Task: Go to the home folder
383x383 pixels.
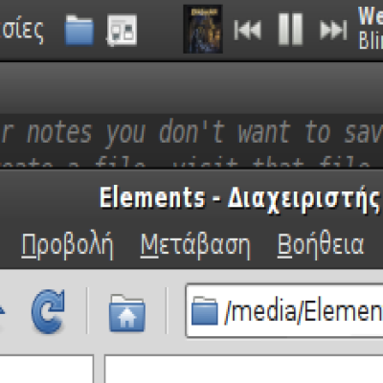Action: (x=127, y=313)
